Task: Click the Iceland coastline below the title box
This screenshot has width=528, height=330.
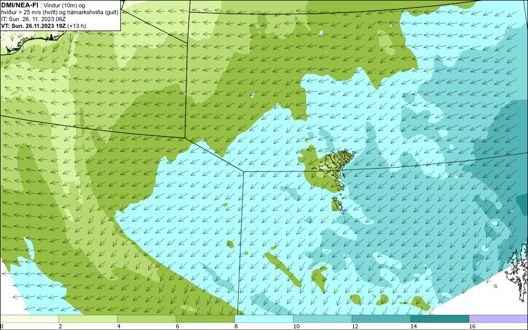Action: click(32, 42)
